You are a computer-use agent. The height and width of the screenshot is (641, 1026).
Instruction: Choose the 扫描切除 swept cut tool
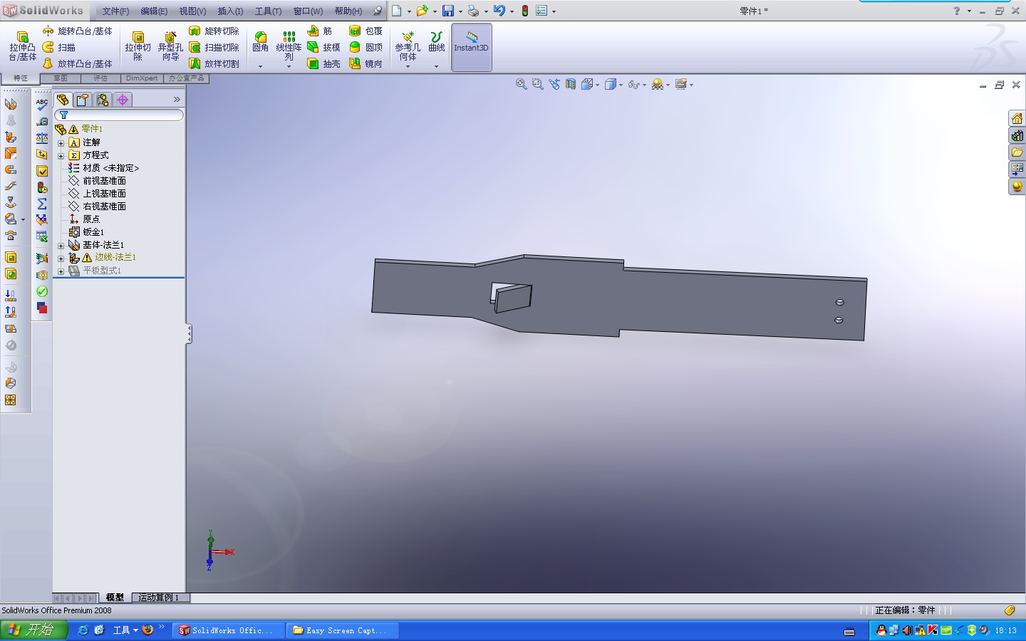[x=214, y=47]
